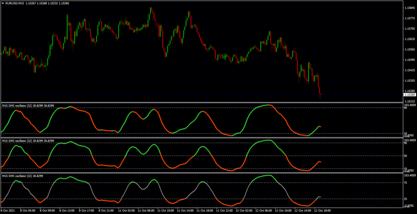The width and height of the screenshot is (417, 214).
Task: Click the 1.15355 price scale label
Action: tap(409, 81)
